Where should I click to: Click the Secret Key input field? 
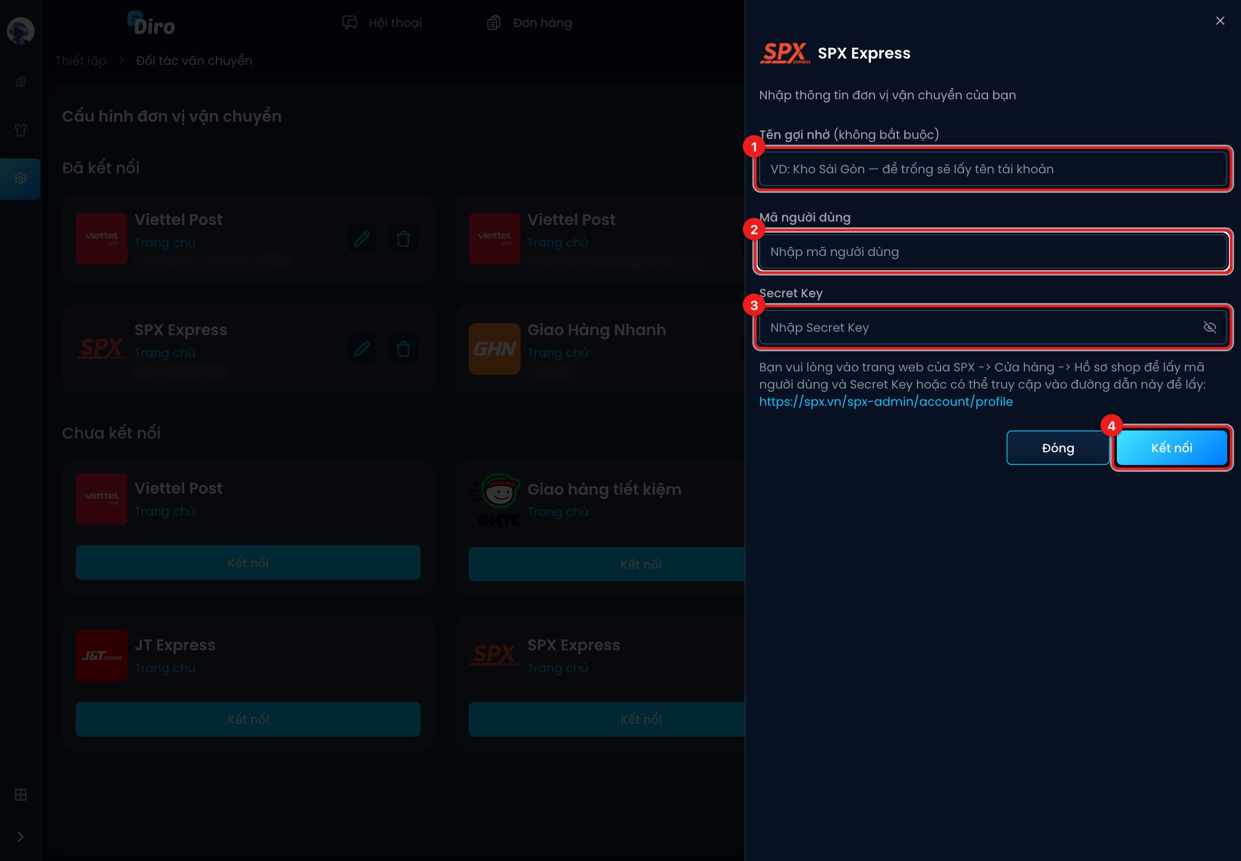993,327
